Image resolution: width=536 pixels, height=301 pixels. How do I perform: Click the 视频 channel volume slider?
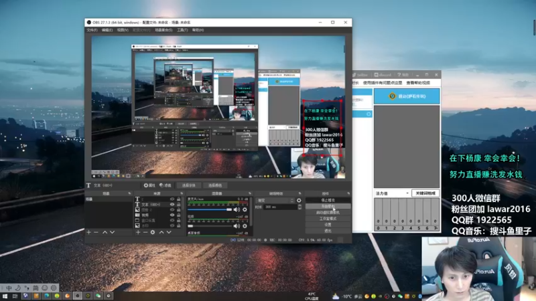210,225
